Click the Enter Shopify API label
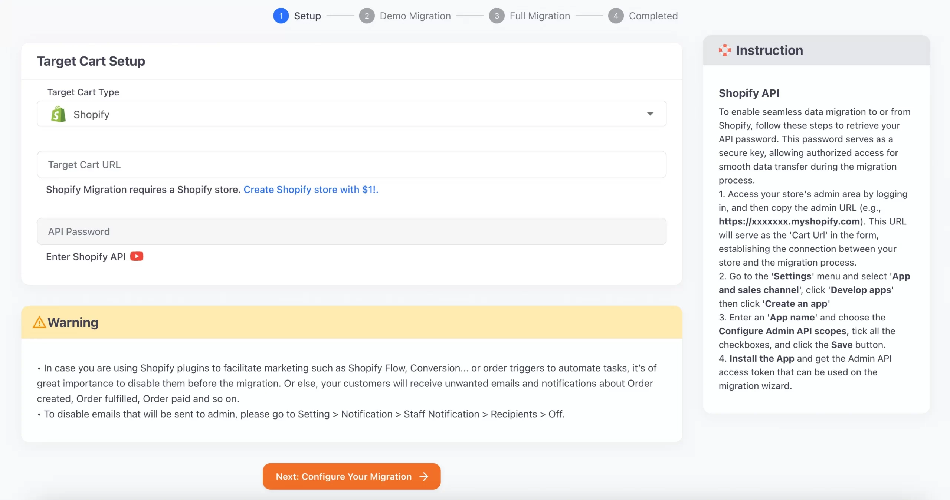Image resolution: width=950 pixels, height=500 pixels. (86, 257)
